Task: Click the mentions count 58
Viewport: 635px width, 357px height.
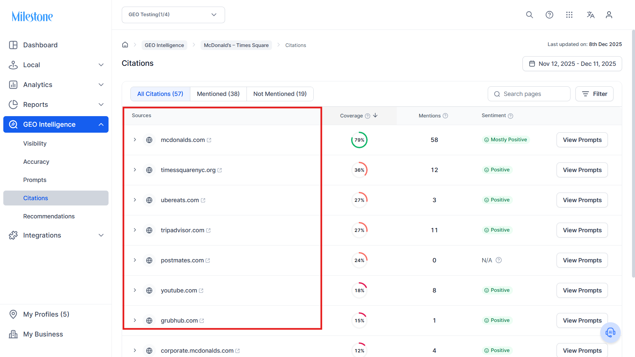Action: point(434,140)
